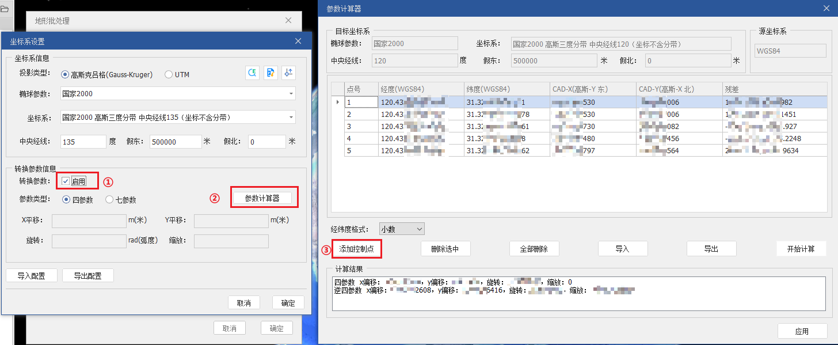838x345 pixels.
Task: Toggle the 启用 conversion parameters checkbox
Action: pyautogui.click(x=66, y=181)
